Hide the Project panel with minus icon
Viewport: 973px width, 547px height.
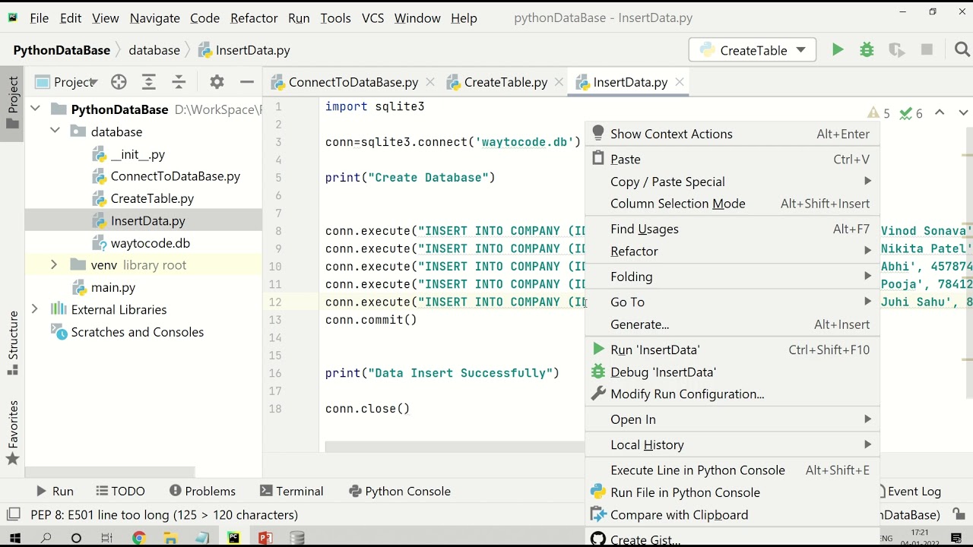(x=246, y=82)
